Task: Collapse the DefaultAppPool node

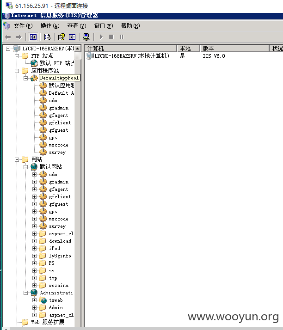Action: tap(26, 78)
